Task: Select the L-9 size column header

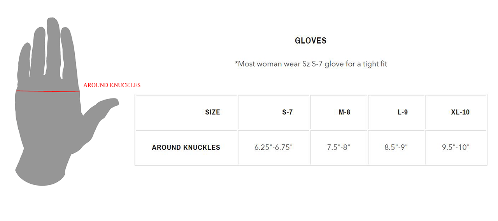Action: 402,112
